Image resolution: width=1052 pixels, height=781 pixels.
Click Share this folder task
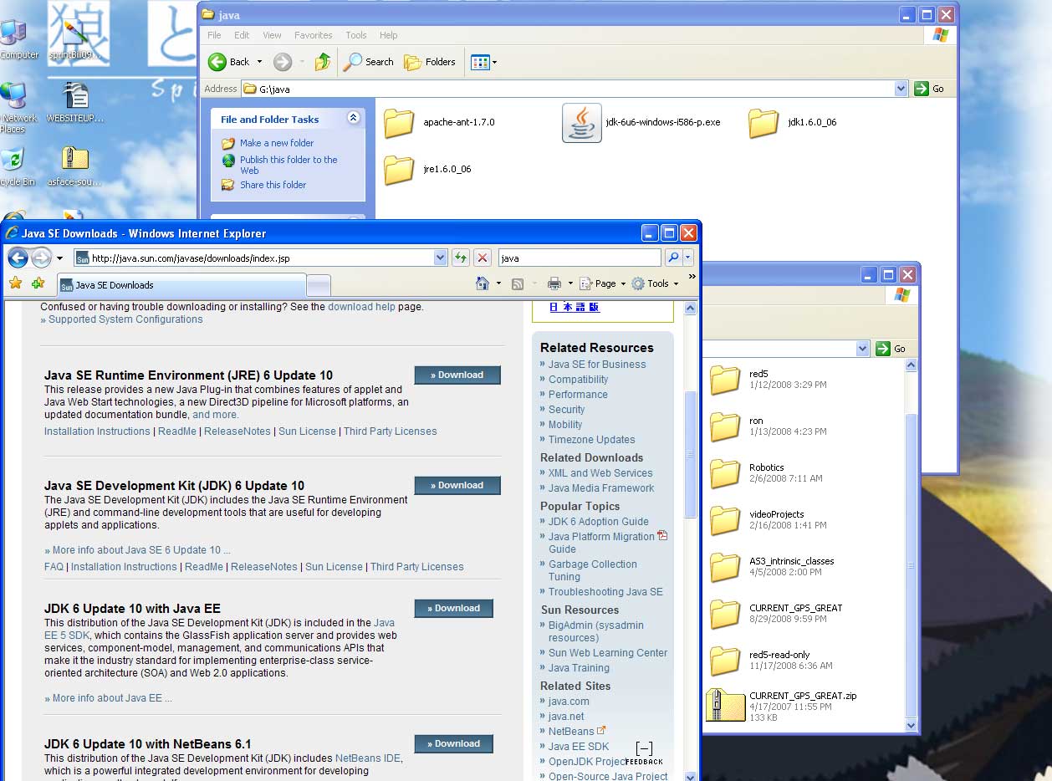point(273,185)
